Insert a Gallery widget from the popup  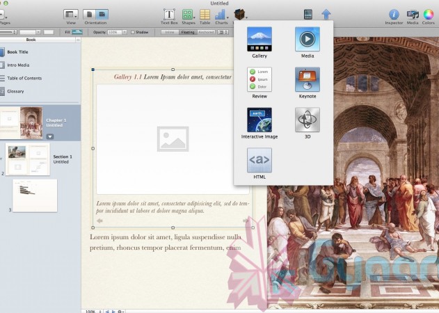[x=260, y=39]
